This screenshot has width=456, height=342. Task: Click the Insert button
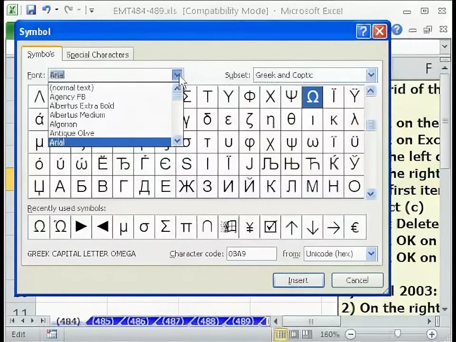tap(298, 280)
